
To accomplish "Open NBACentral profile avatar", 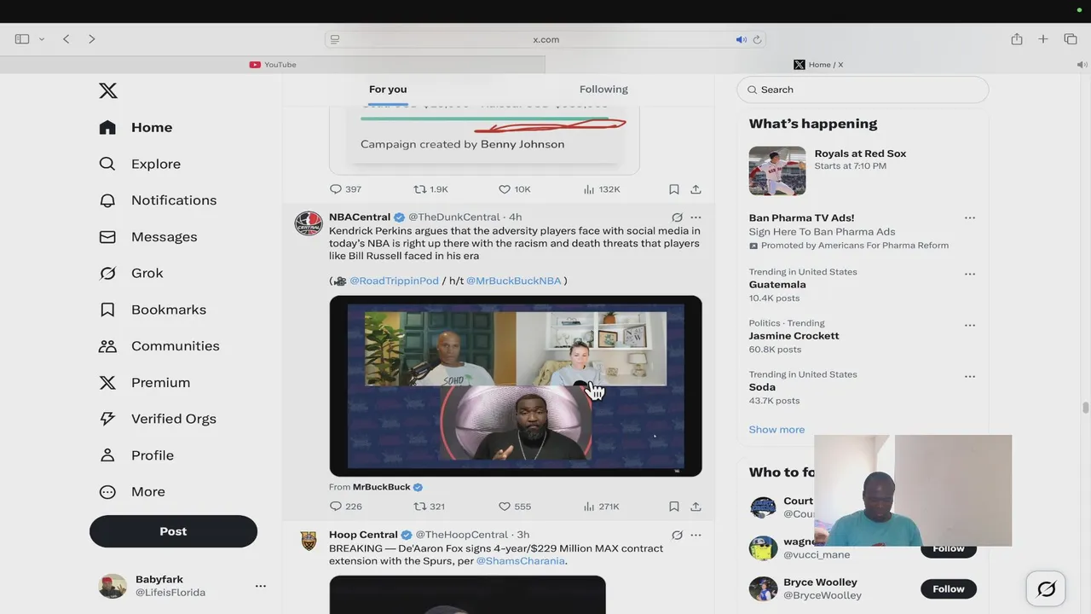I will (309, 223).
